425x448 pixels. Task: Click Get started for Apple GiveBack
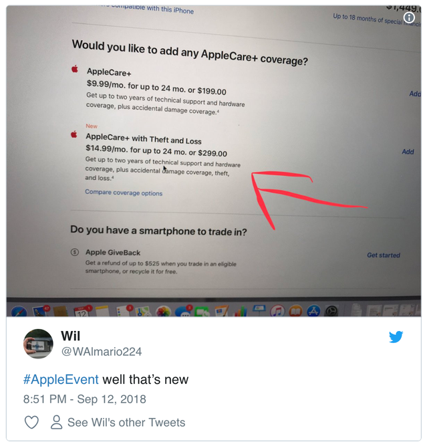(x=384, y=255)
